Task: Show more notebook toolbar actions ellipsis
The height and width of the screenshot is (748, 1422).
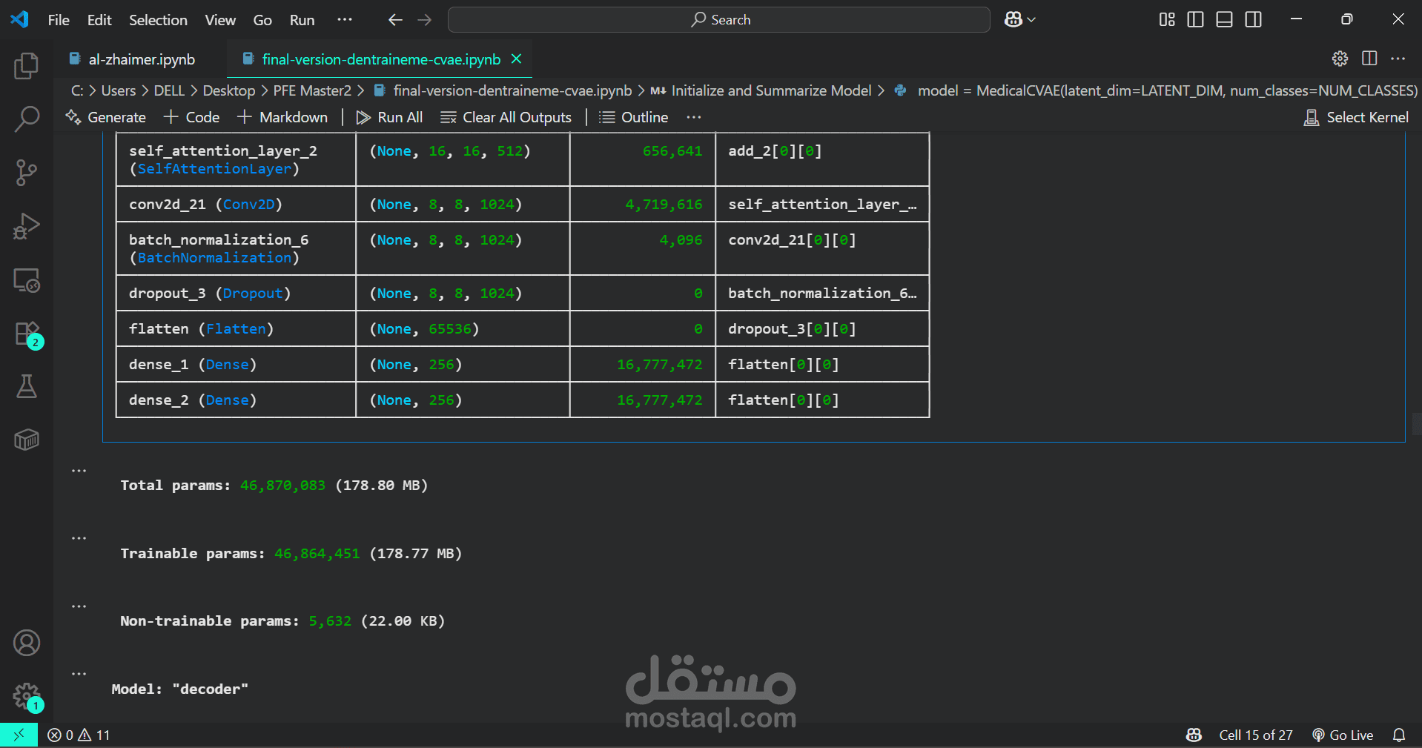Action: coord(694,117)
